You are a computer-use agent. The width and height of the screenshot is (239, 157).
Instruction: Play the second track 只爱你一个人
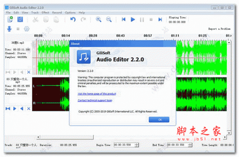pos(15,108)
